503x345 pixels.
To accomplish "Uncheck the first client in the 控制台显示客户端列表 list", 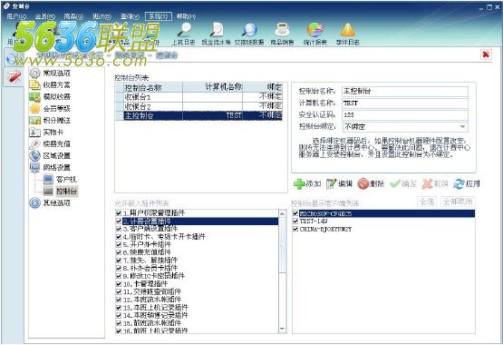I will tap(295, 213).
